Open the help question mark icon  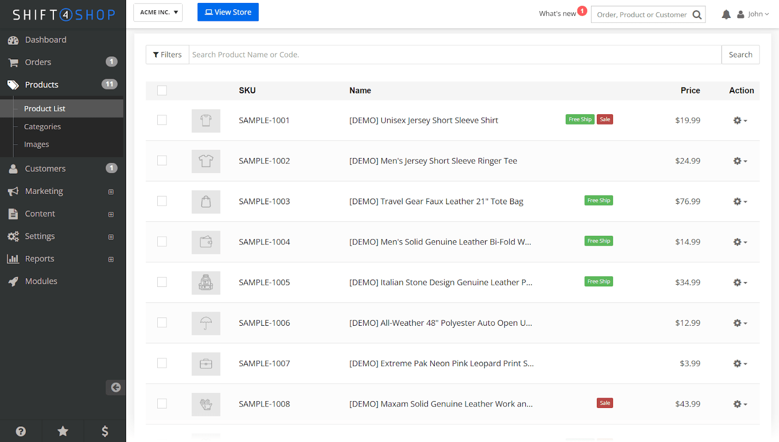click(21, 431)
